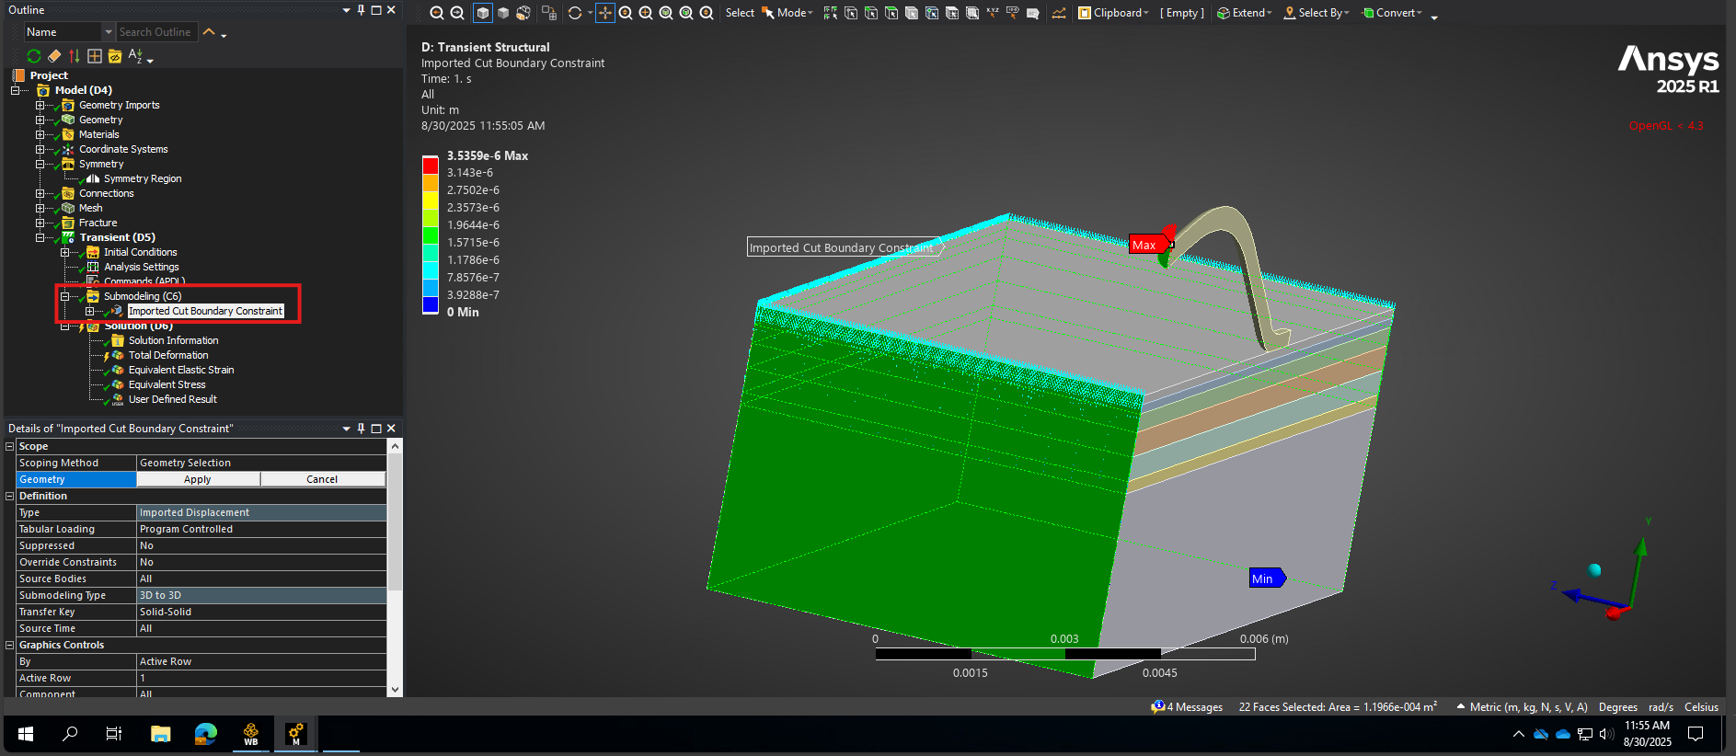This screenshot has width=1736, height=756.
Task: Enable the Element selection filter
Action: pyautogui.click(x=972, y=13)
